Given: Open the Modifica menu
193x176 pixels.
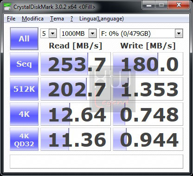Looking at the screenshot, I should coord(32,19).
